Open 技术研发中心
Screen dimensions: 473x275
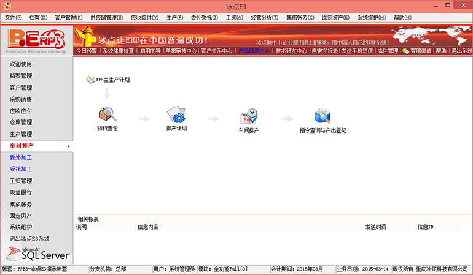[291, 51]
